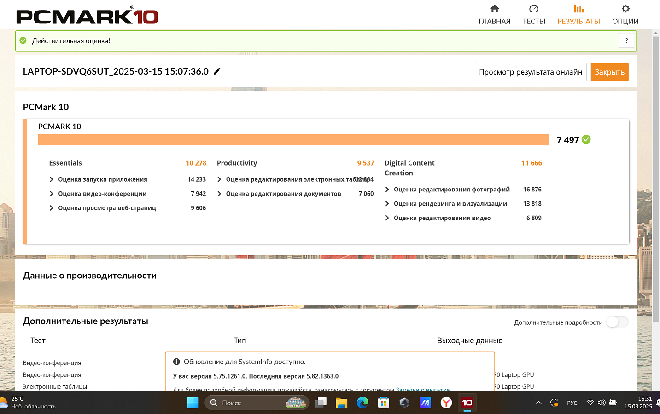This screenshot has width=660, height=414.
Task: Click the orange PCMark 10 score bar
Action: (293, 140)
